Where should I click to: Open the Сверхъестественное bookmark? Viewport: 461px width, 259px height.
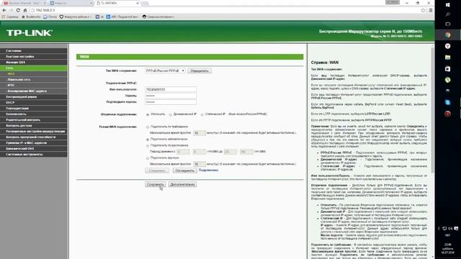tap(158, 17)
